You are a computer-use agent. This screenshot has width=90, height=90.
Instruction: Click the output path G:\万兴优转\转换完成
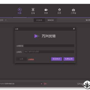[x=7, y=84]
